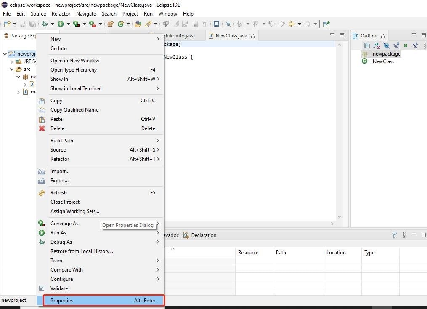
Task: Click the red Delete icon in context menu
Action: 42,128
